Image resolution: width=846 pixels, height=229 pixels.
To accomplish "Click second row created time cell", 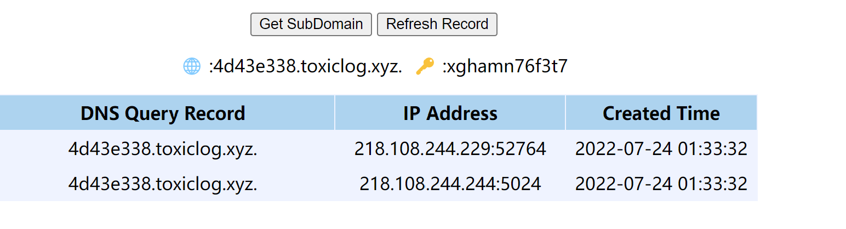I will point(661,184).
